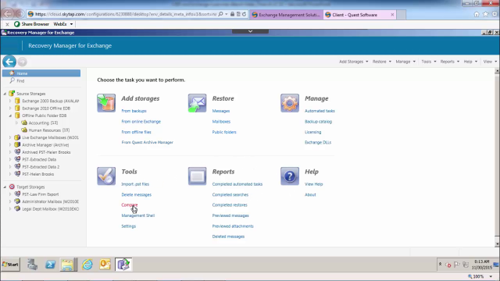Image resolution: width=500 pixels, height=281 pixels.
Task: Click the Restore envelope icon
Action: (x=197, y=103)
